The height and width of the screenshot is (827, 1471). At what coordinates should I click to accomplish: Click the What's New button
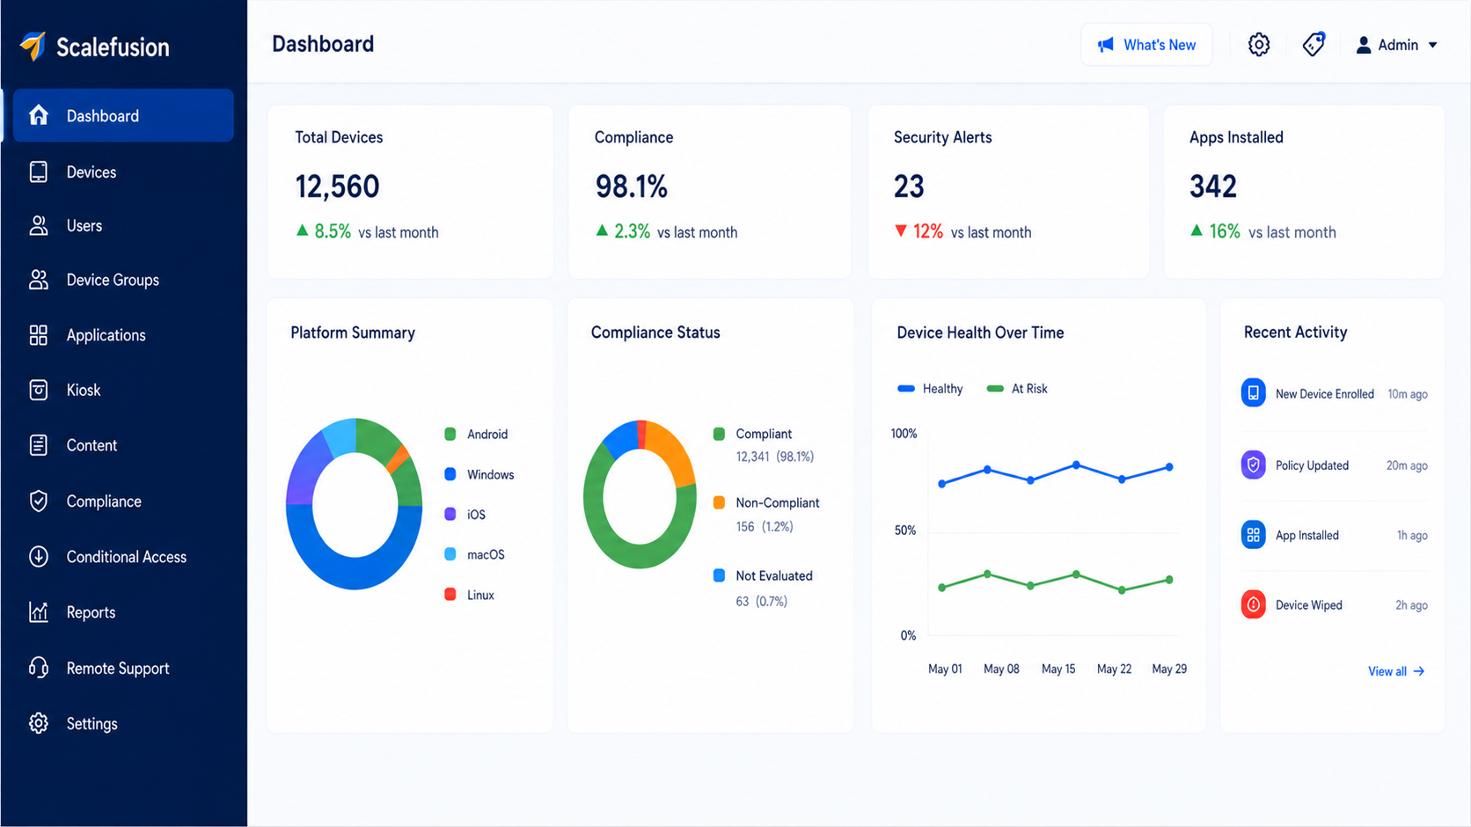[1146, 45]
